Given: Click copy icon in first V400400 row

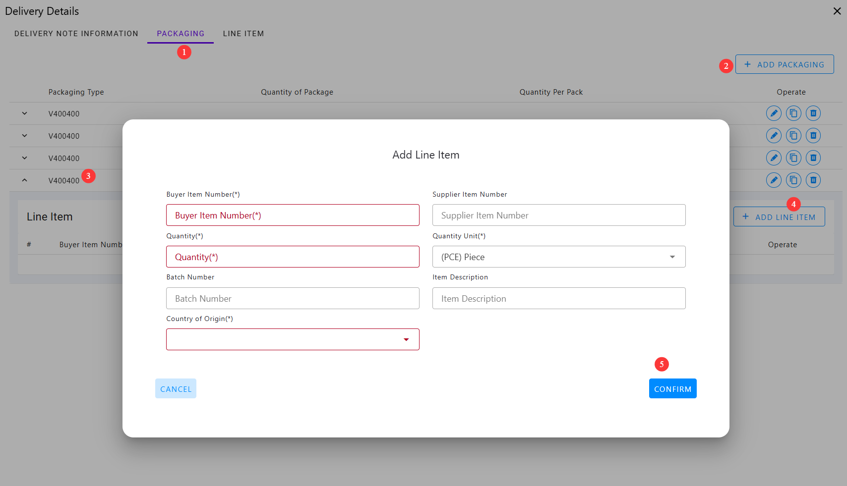Looking at the screenshot, I should pos(793,113).
